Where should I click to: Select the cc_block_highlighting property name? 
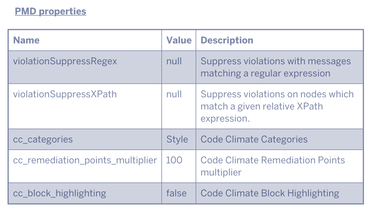pyautogui.click(x=60, y=193)
